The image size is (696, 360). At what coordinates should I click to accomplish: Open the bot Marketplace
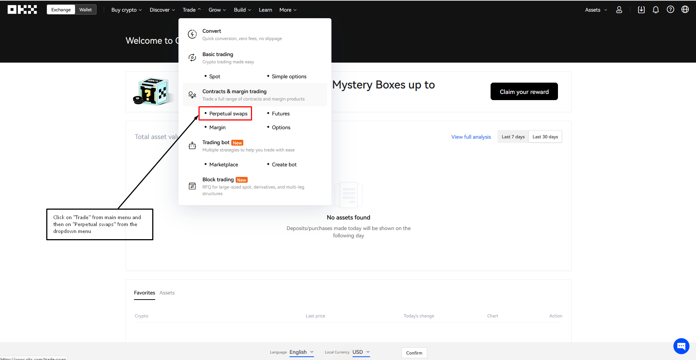[224, 165]
